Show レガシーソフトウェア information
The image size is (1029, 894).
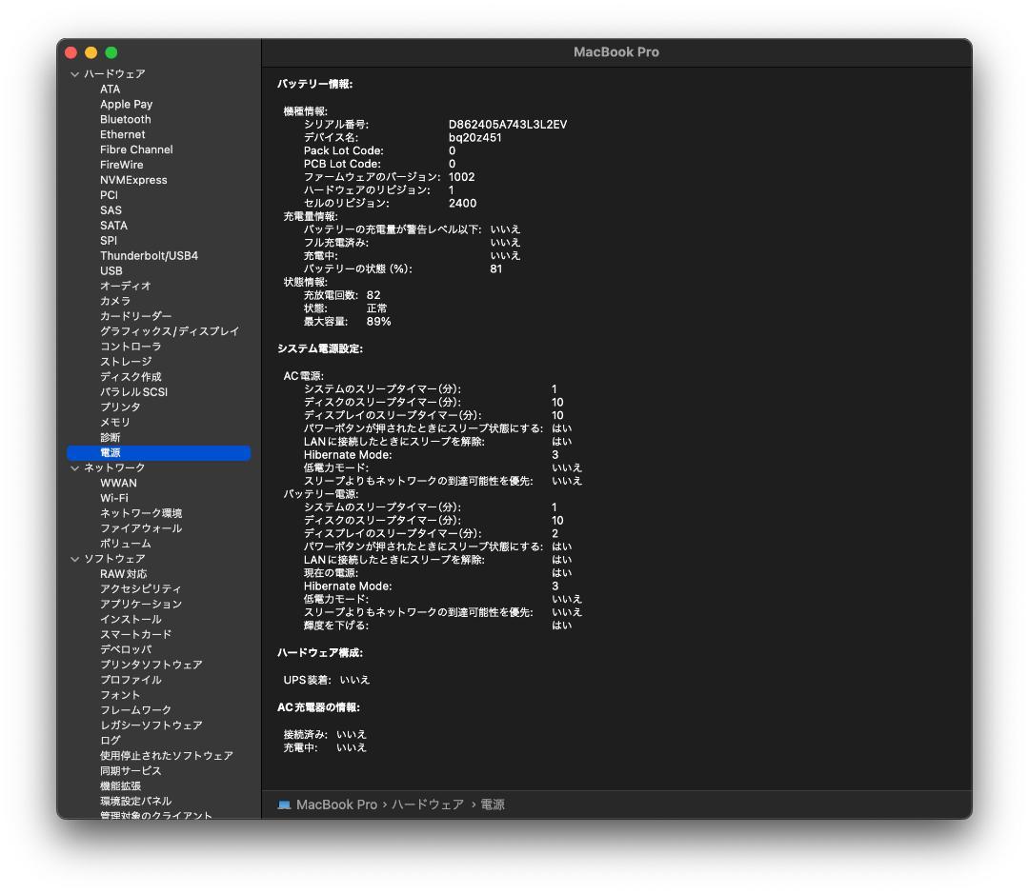151,725
